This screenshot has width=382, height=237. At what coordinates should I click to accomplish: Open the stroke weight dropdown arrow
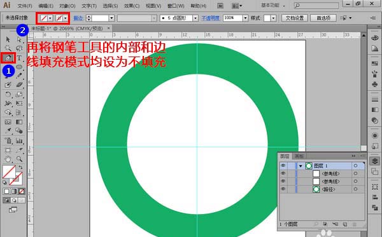pos(111,18)
